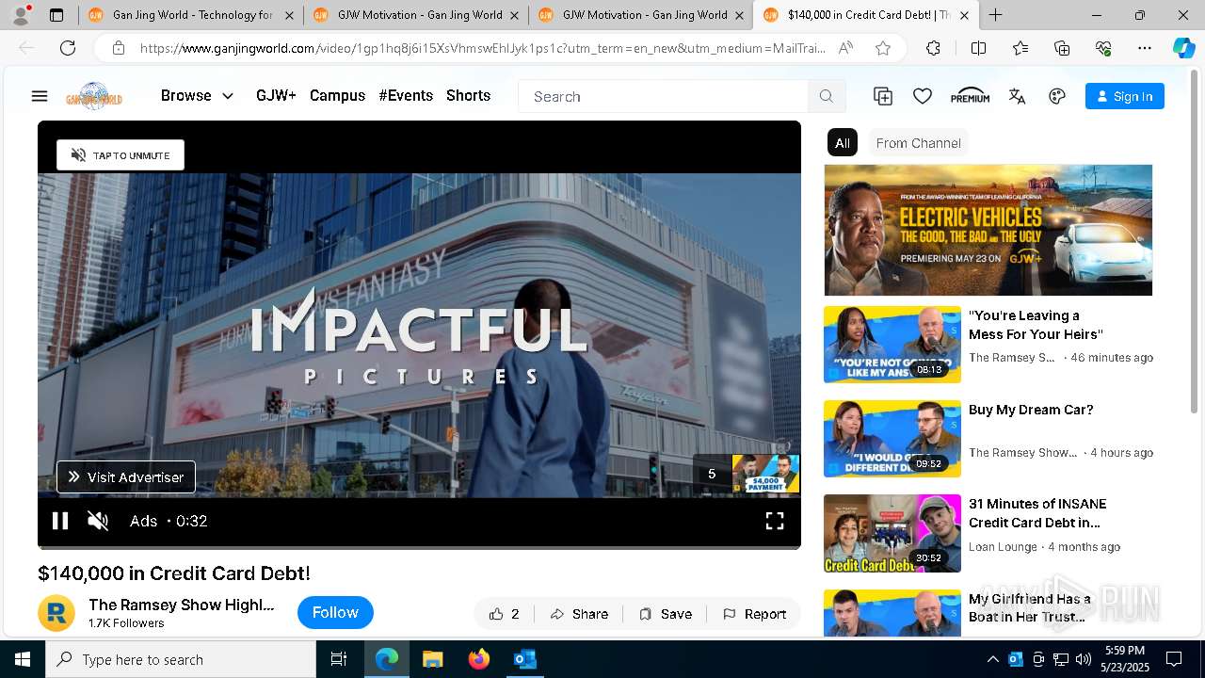This screenshot has height=678, width=1205.
Task: Save the video to a list
Action: 666,614
